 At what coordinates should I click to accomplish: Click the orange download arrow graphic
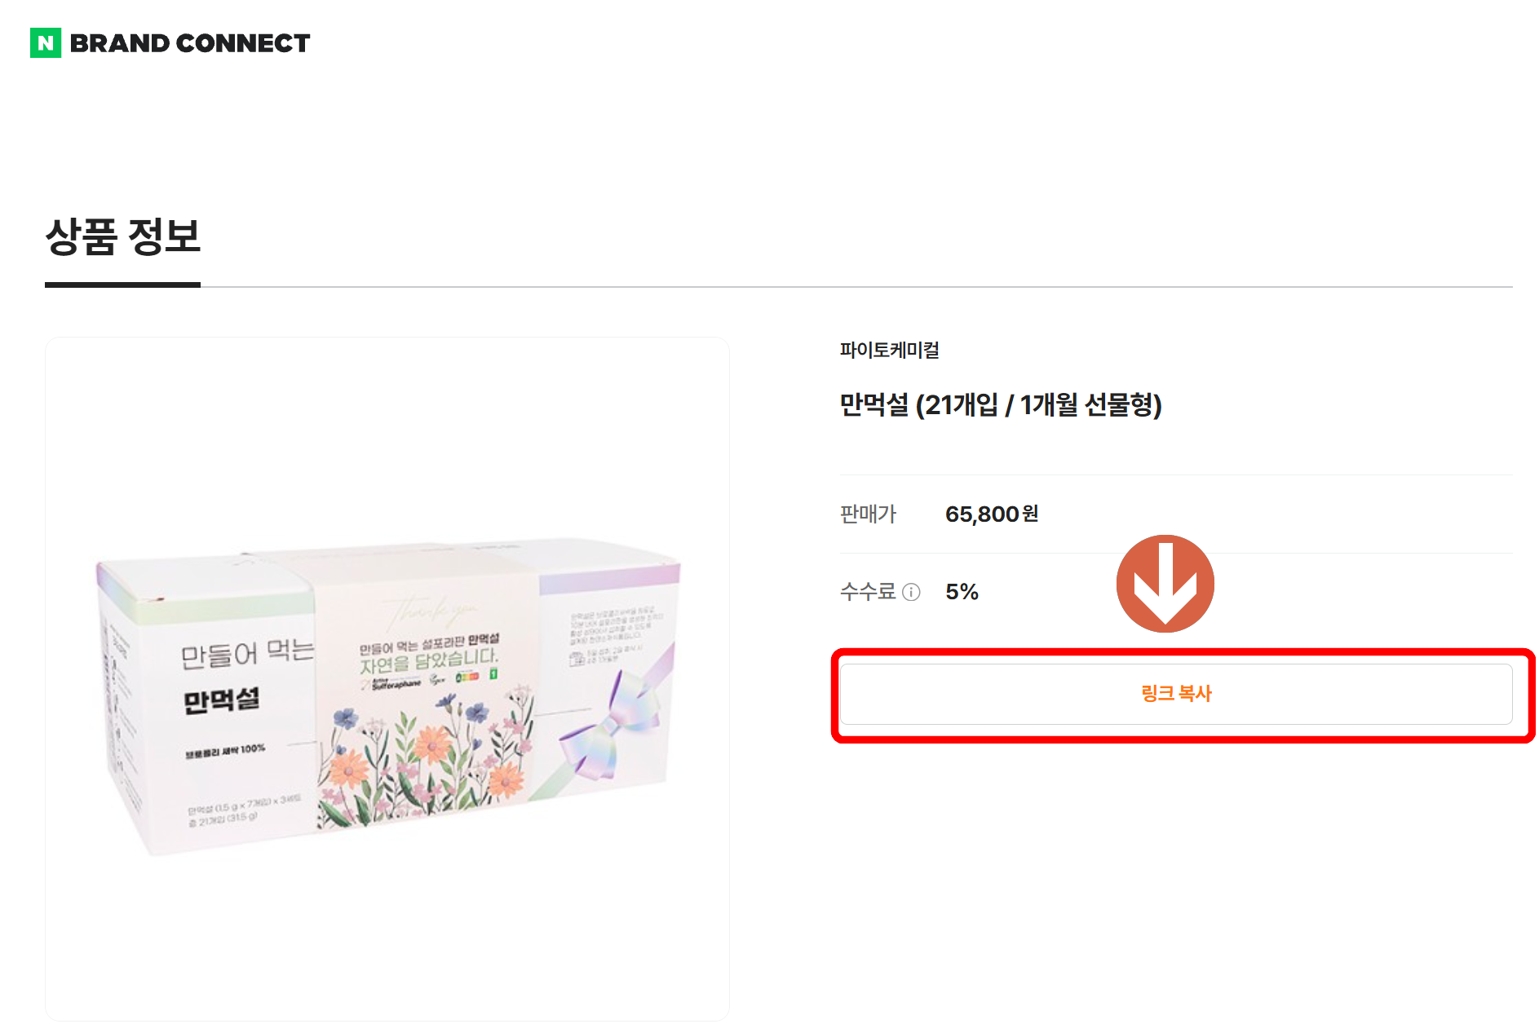[1165, 582]
